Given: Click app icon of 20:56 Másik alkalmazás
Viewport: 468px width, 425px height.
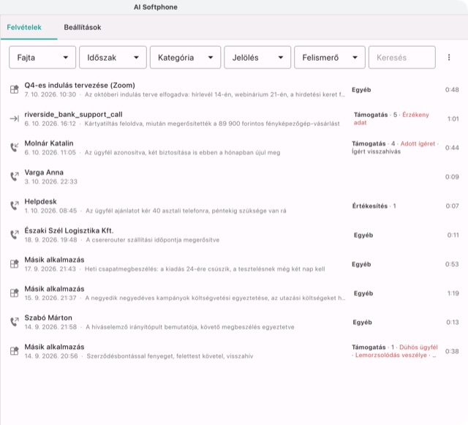Looking at the screenshot, I should click(15, 351).
